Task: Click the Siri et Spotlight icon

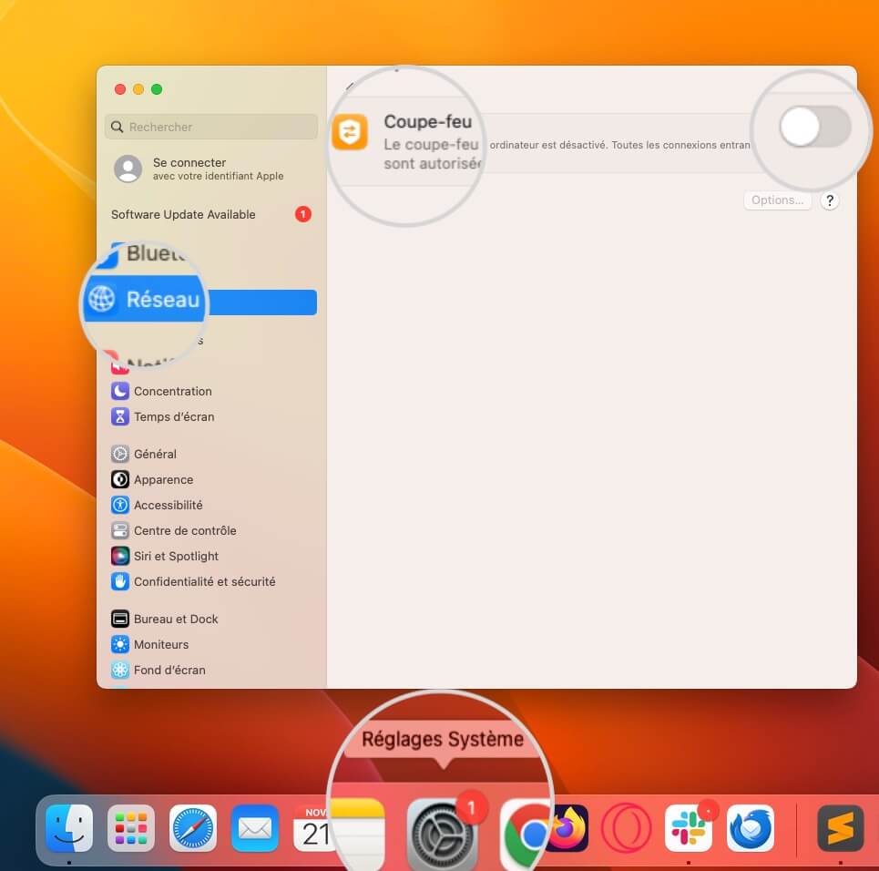Action: 120,556
